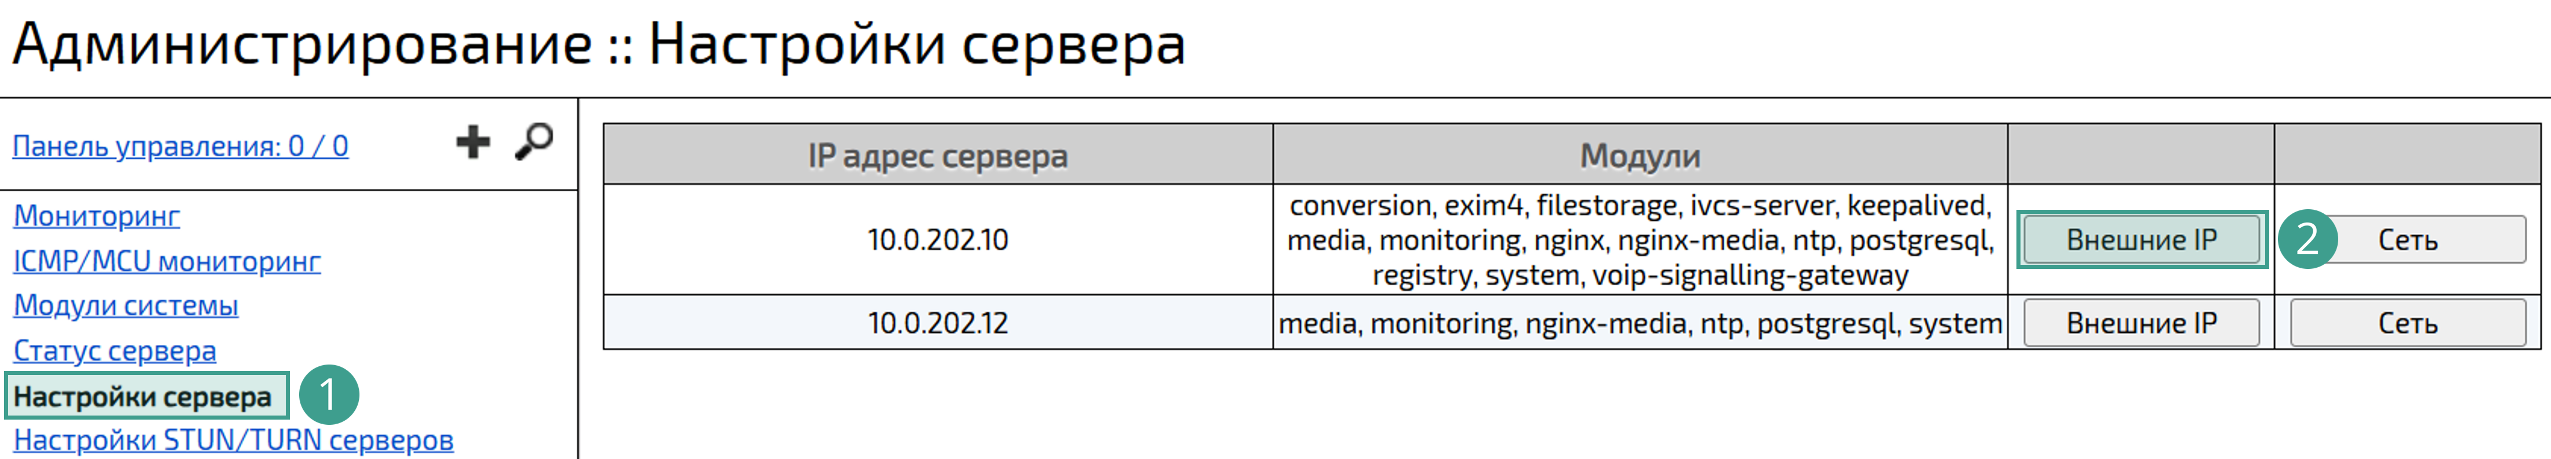Click the magnifying glass search icon
This screenshot has width=2551, height=459.
[534, 143]
